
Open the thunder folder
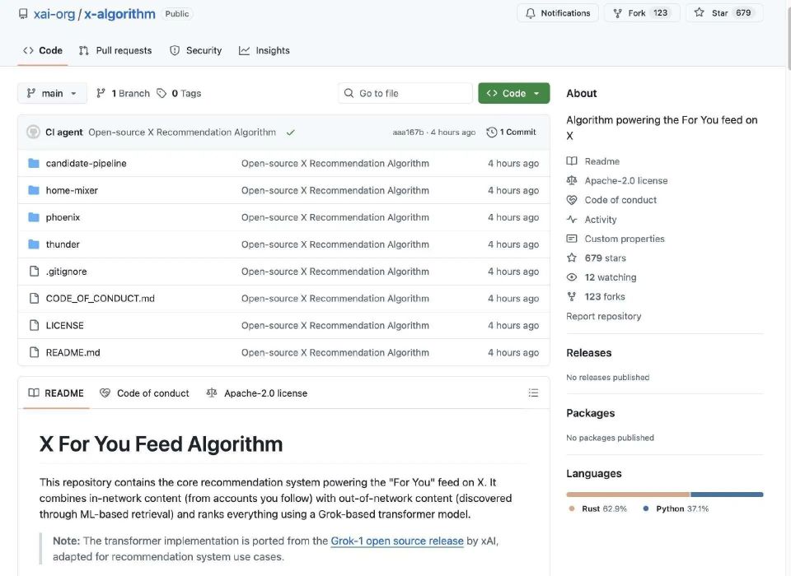click(63, 244)
